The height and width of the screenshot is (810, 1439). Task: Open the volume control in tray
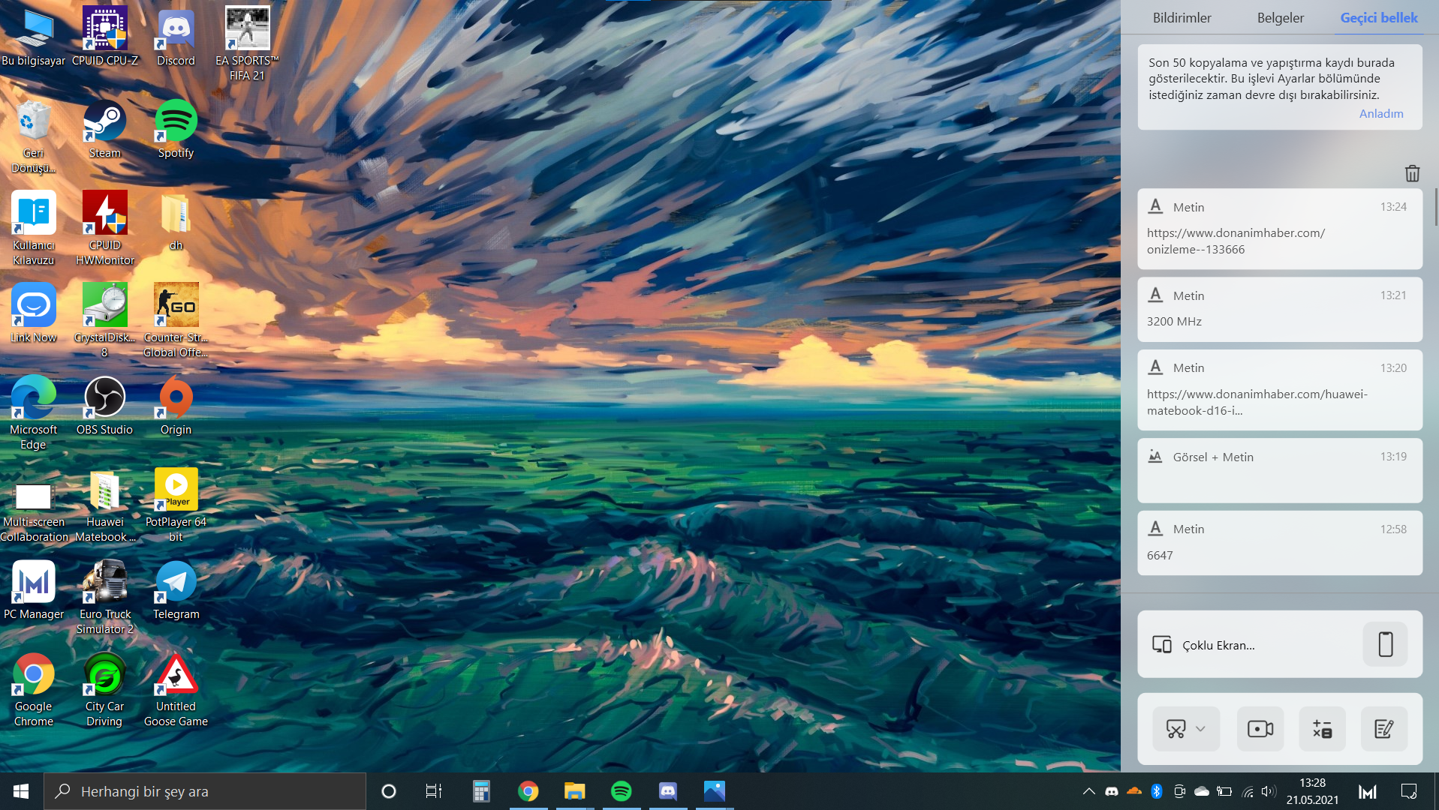click(x=1269, y=791)
